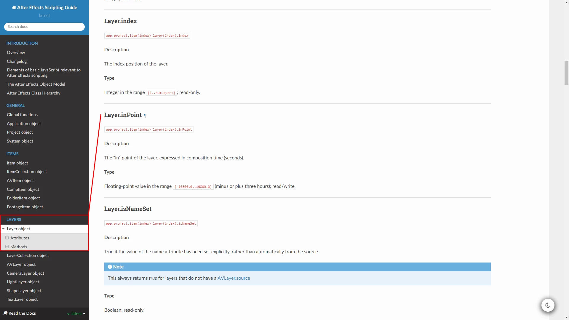Screen dimensions: 569x320
Task: Open the v: latest version dropdown
Action: (76, 313)
